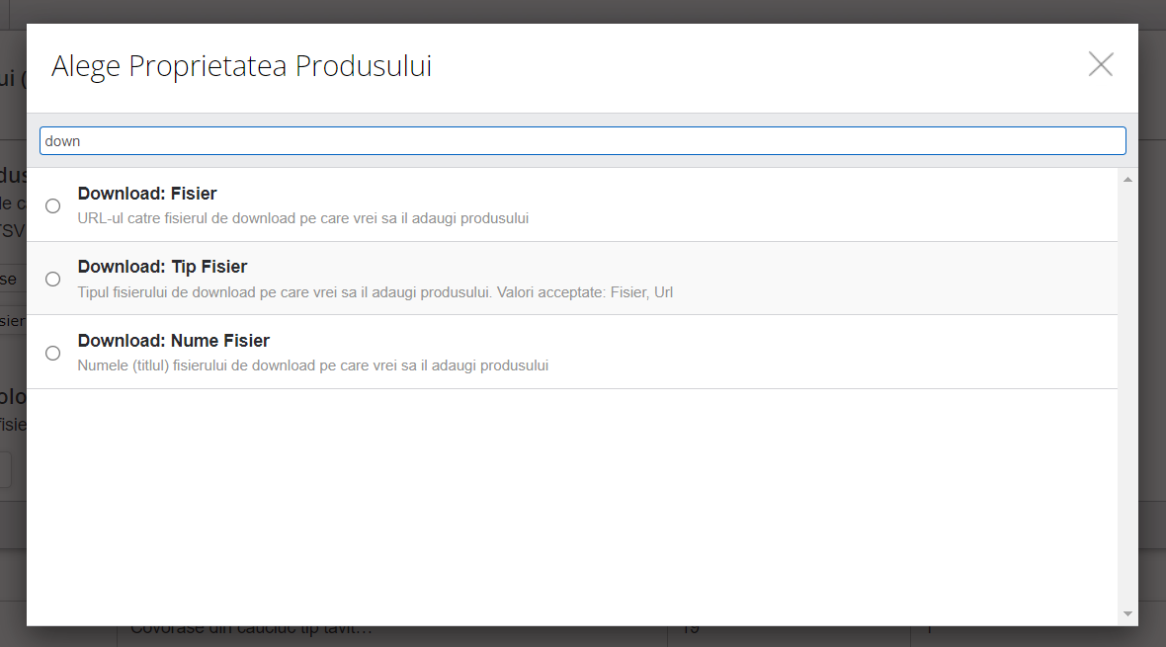
Task: Click the scrollbar down arrow in the list
Action: pyautogui.click(x=1127, y=614)
